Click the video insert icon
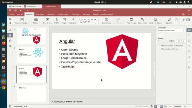The image size is (192, 108). tap(188, 20)
